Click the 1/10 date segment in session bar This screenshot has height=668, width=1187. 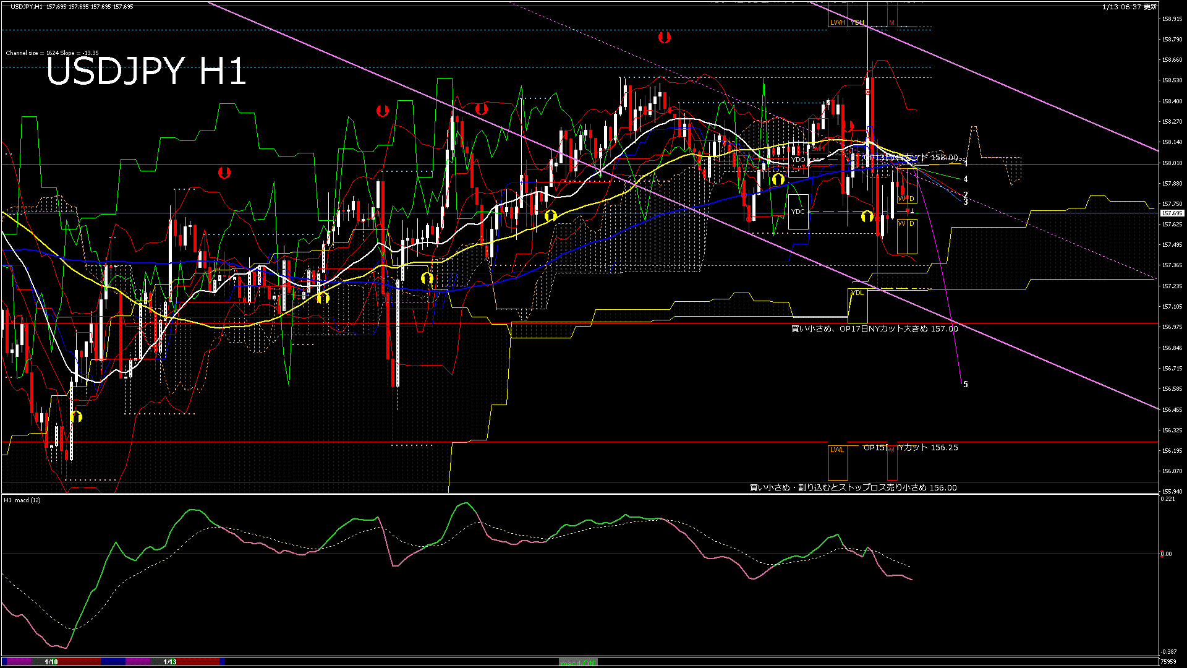coord(51,662)
